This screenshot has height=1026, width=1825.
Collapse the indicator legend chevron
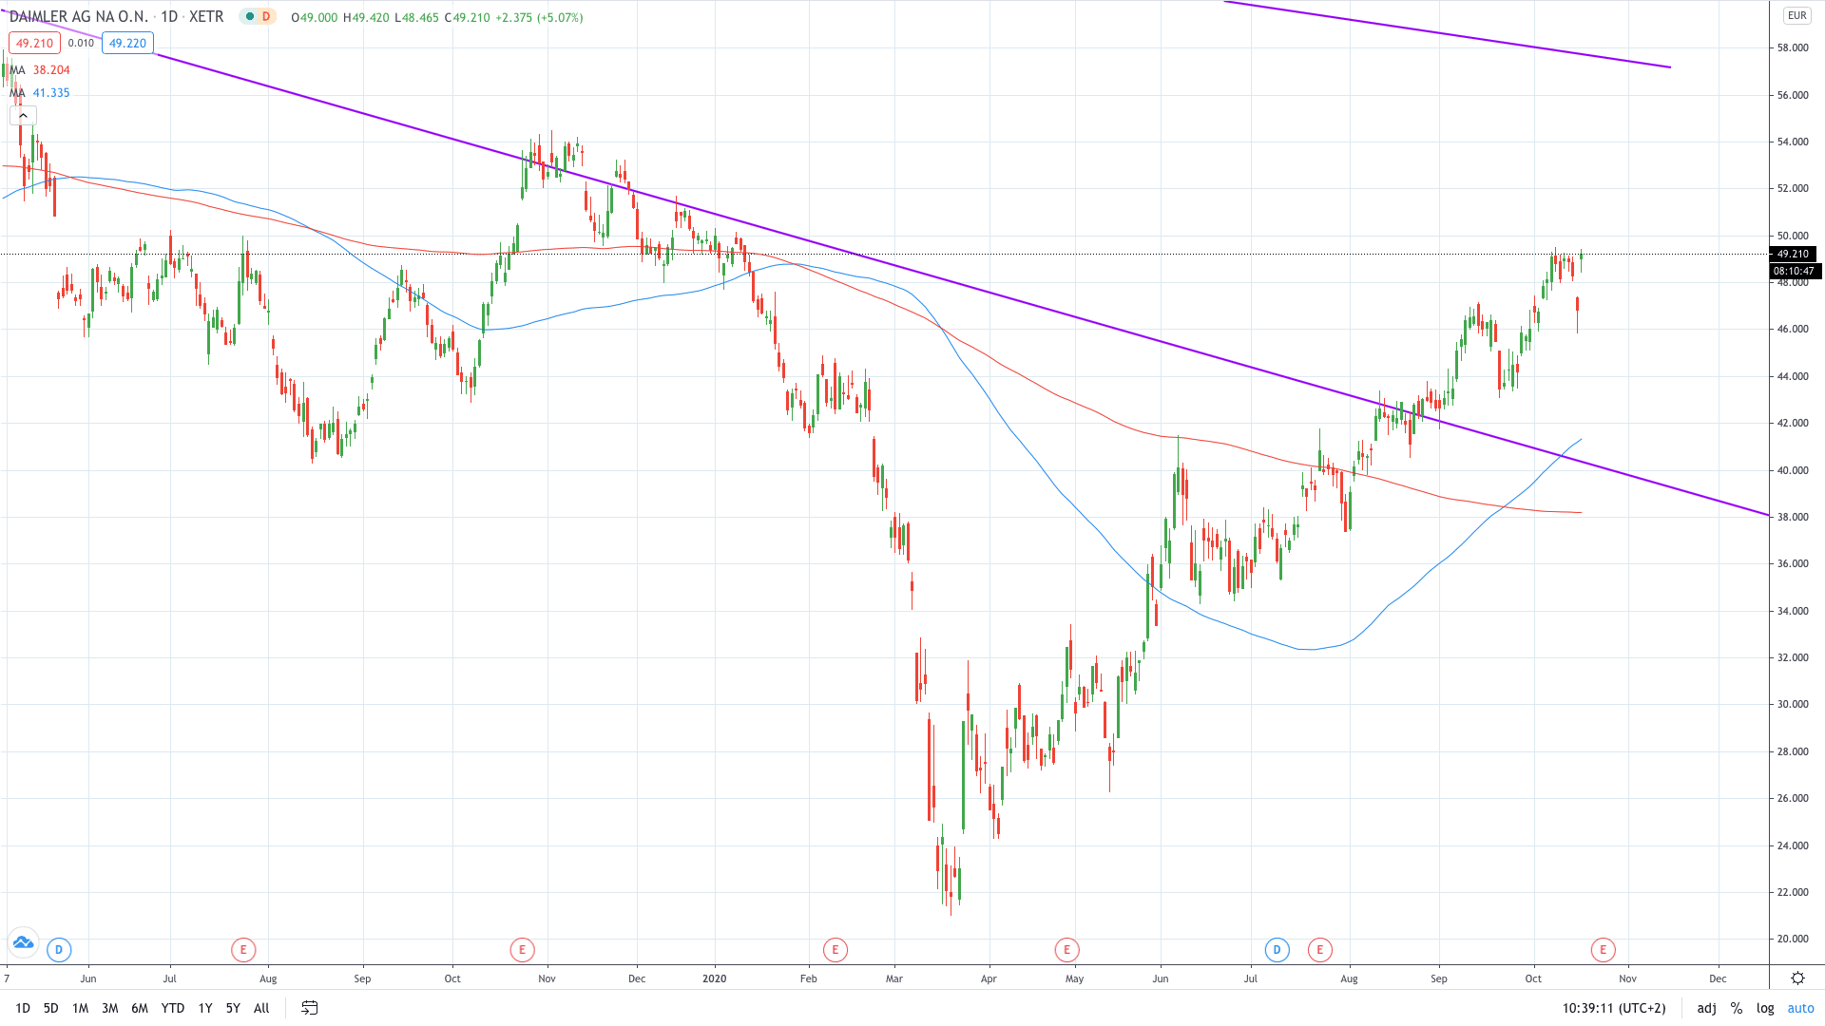coord(23,116)
